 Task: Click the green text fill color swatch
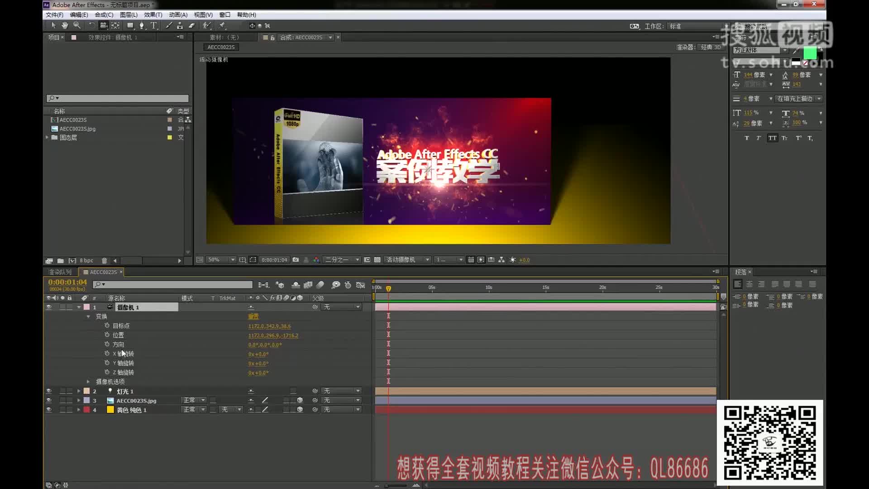(x=810, y=53)
